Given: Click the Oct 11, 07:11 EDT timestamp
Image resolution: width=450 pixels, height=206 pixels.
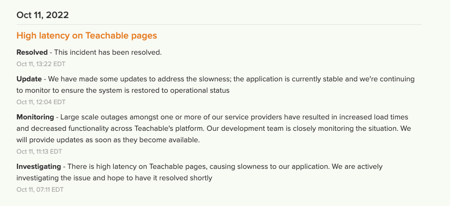Looking at the screenshot, I should [x=40, y=189].
